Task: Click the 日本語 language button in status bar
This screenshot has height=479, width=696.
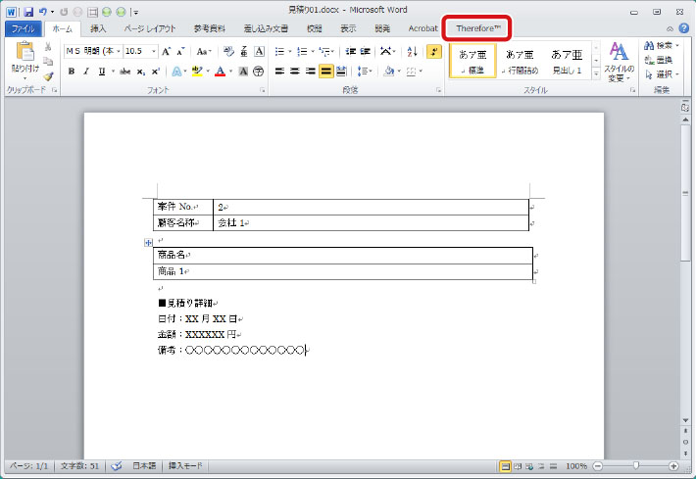Action: pos(146,465)
